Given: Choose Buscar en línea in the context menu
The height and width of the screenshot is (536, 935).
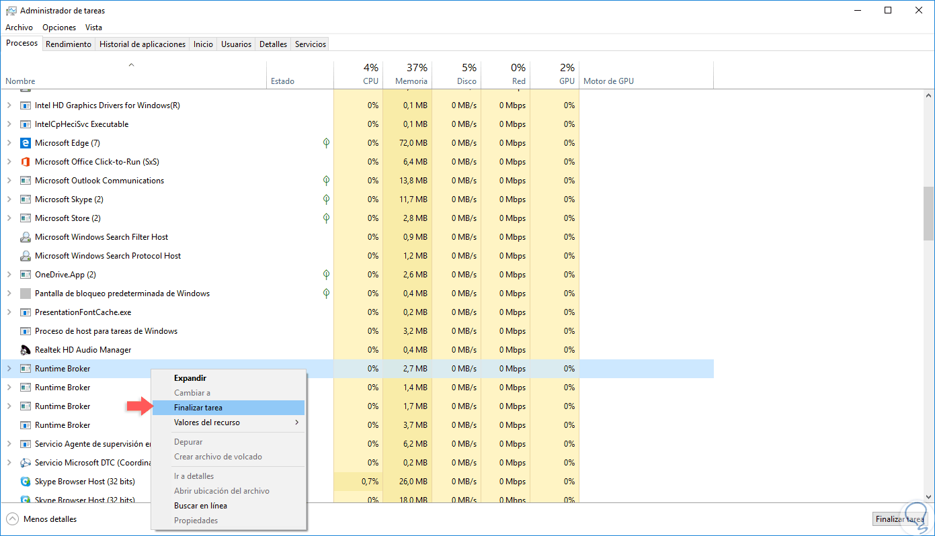Looking at the screenshot, I should (x=229, y=506).
